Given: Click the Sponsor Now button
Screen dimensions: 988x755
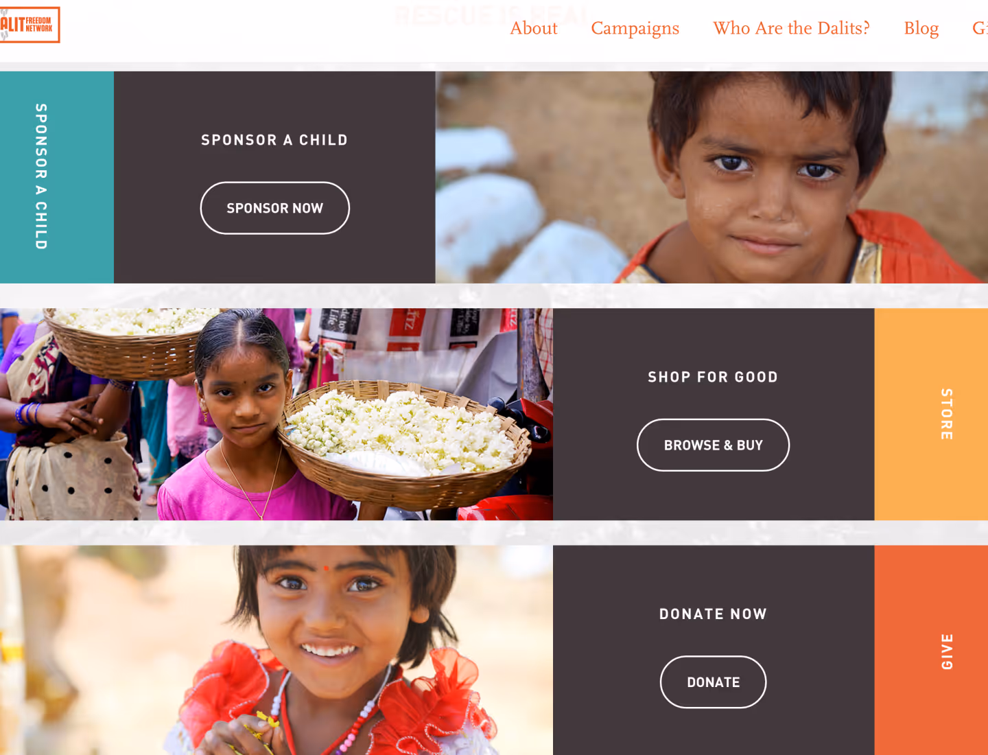Looking at the screenshot, I should point(274,208).
